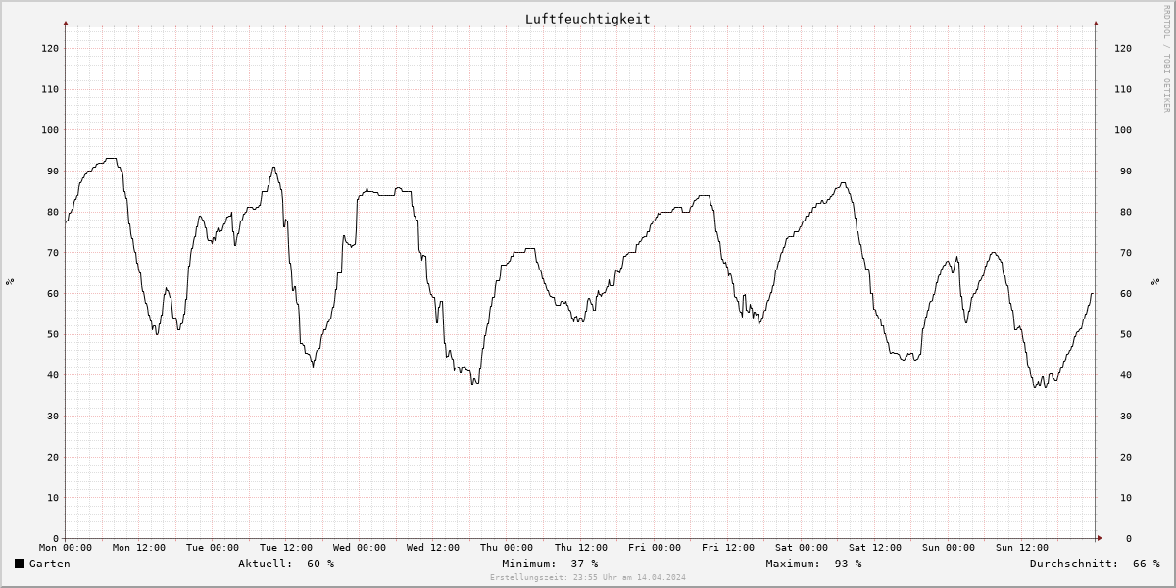Pick the "20" label on the right axis
This screenshot has width=1176, height=588.
click(x=1126, y=457)
